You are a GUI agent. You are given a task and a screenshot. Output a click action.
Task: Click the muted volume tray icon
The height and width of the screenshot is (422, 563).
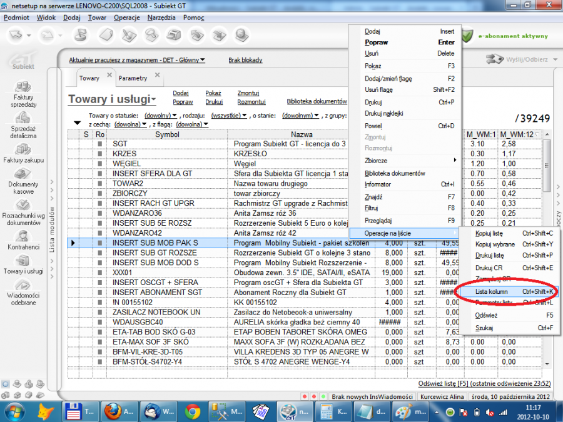coord(490,413)
